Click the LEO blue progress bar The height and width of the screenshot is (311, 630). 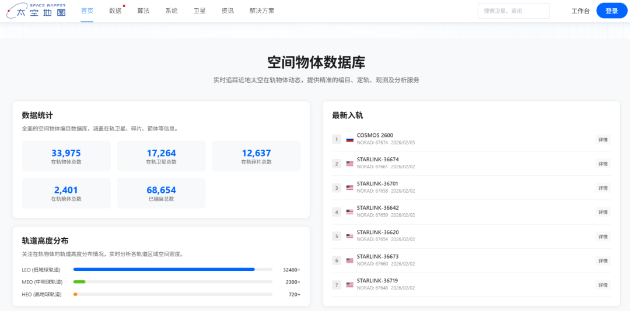[164, 270]
